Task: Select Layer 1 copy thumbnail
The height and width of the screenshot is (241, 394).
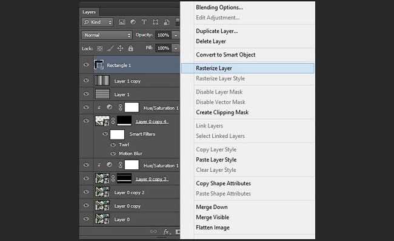Action: pyautogui.click(x=102, y=81)
